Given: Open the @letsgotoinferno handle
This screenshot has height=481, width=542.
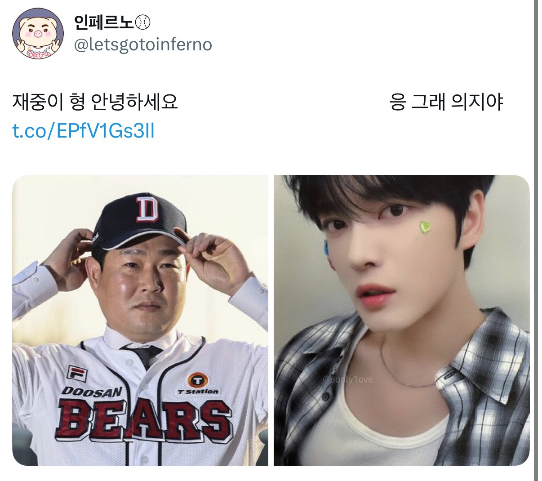Looking at the screenshot, I should [x=142, y=45].
